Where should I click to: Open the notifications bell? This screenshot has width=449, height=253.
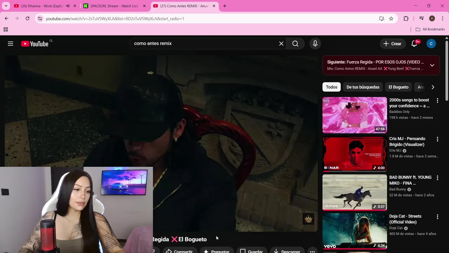tap(414, 44)
